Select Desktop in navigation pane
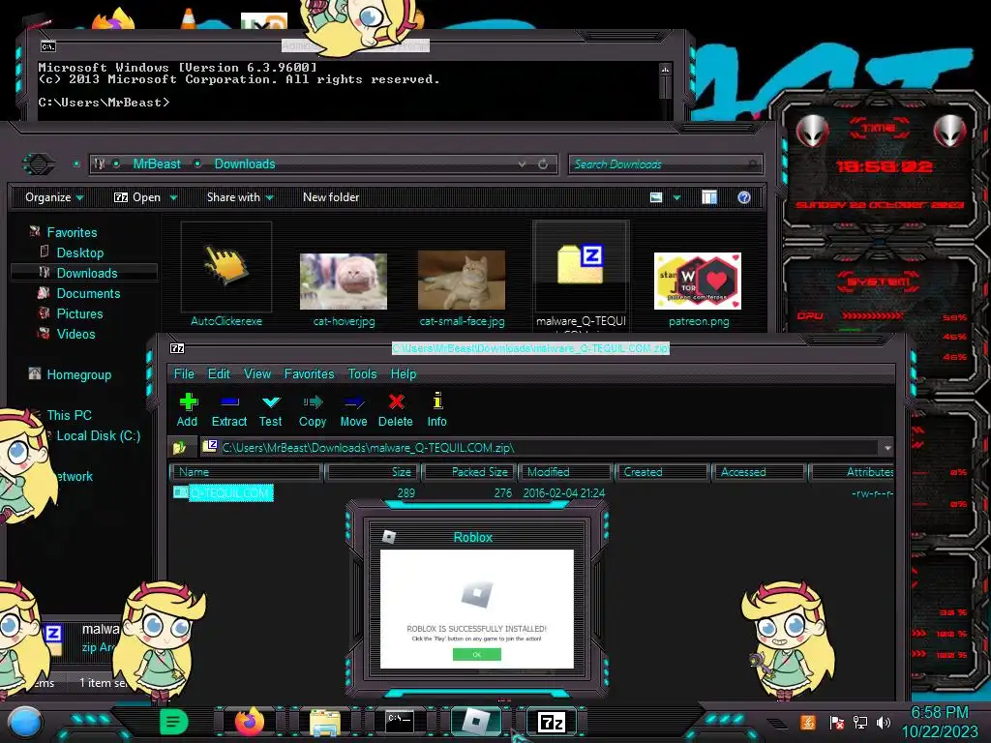Screen dimensions: 991x743 (79, 253)
